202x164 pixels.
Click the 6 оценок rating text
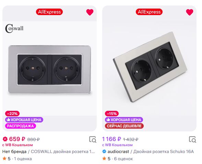(x=123, y=159)
